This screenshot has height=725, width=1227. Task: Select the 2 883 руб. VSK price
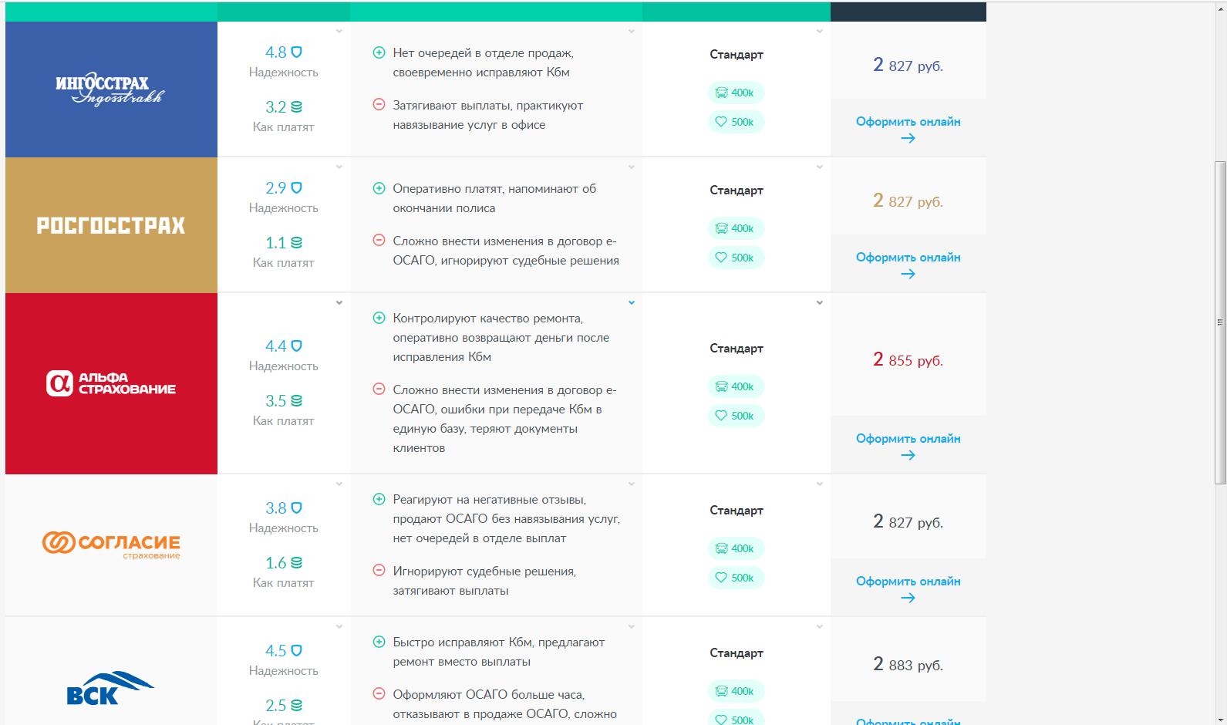(x=908, y=665)
